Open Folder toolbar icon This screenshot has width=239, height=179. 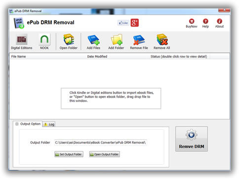[69, 42]
